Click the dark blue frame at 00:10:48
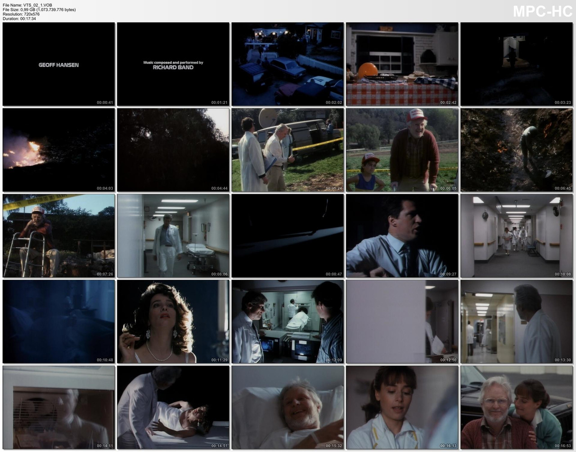 tap(58, 321)
